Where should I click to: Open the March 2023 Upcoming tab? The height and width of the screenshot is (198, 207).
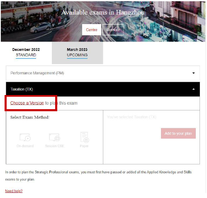tap(77, 53)
